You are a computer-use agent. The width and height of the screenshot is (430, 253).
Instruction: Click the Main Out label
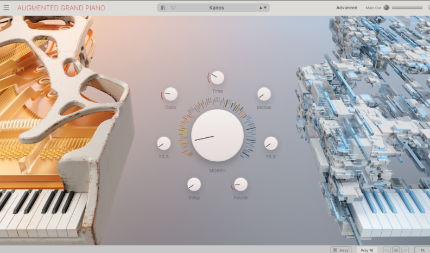click(x=373, y=8)
